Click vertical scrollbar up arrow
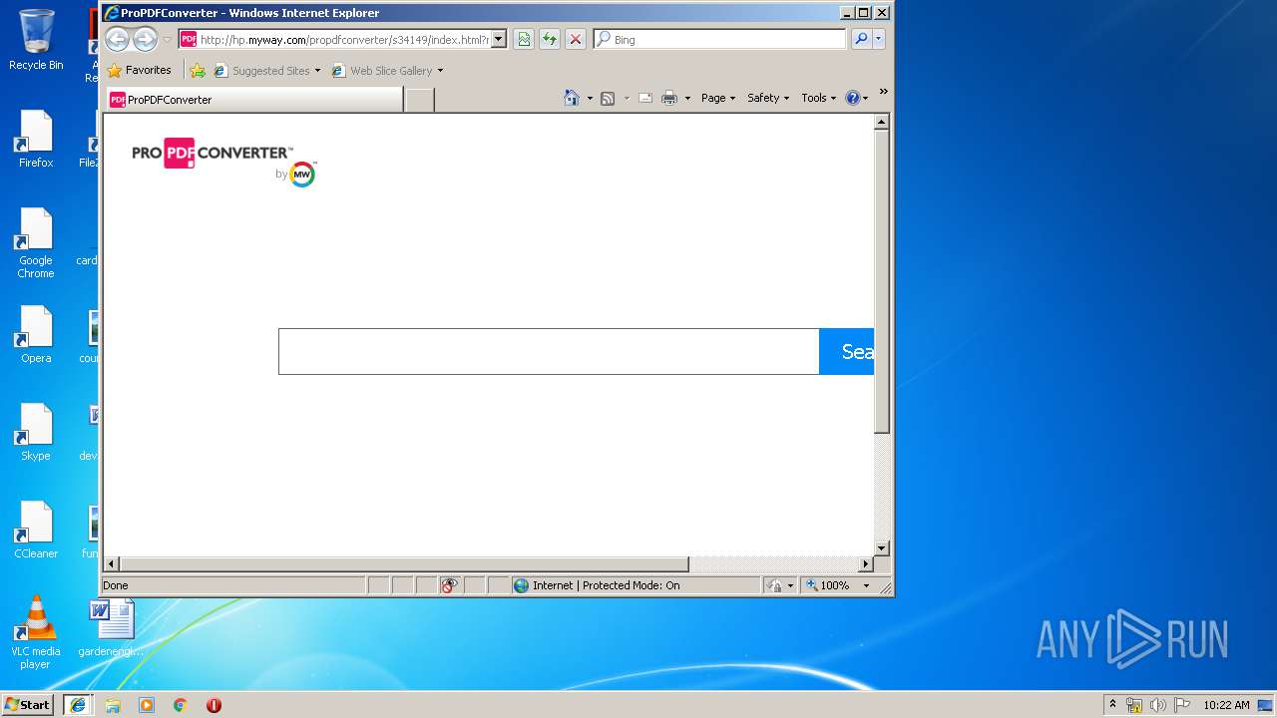The width and height of the screenshot is (1277, 718). click(881, 122)
